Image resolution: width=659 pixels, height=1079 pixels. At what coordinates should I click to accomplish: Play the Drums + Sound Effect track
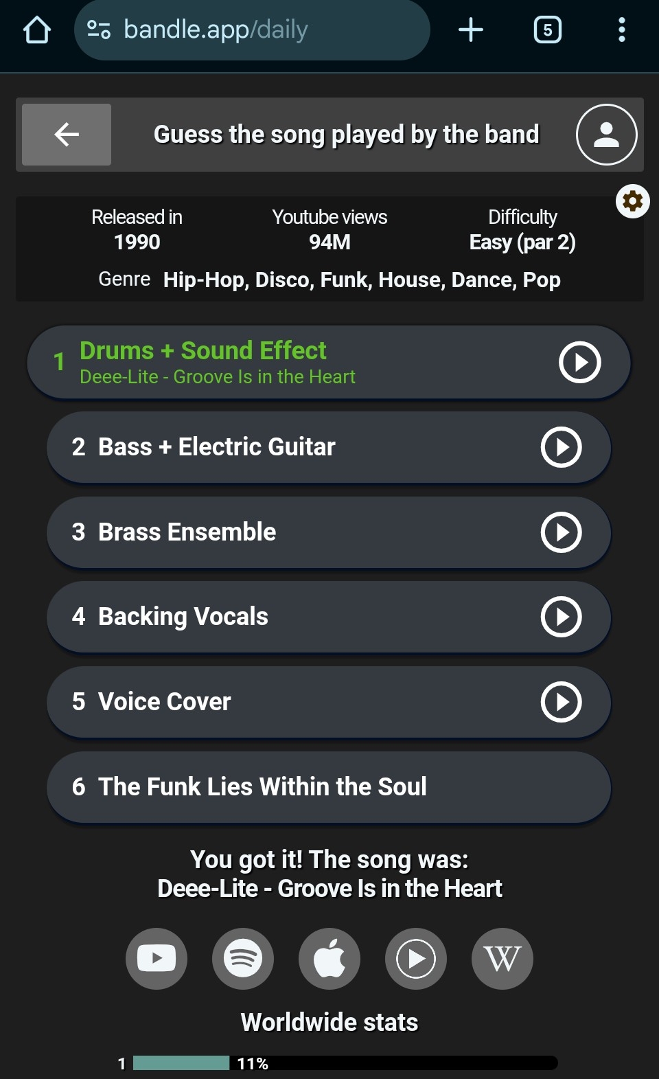pyautogui.click(x=579, y=362)
